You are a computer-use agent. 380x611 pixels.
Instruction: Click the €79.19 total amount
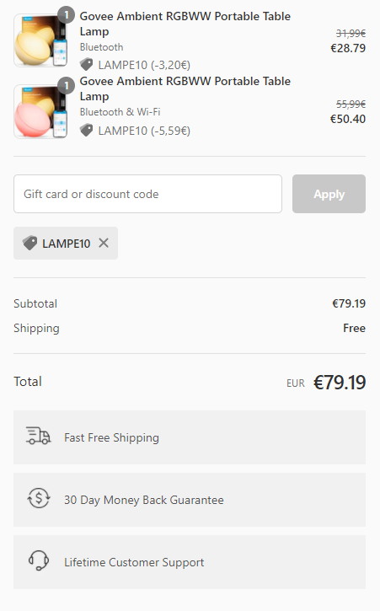click(x=340, y=383)
